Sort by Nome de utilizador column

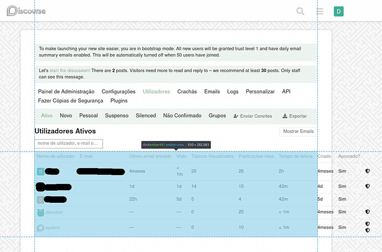tap(56, 156)
